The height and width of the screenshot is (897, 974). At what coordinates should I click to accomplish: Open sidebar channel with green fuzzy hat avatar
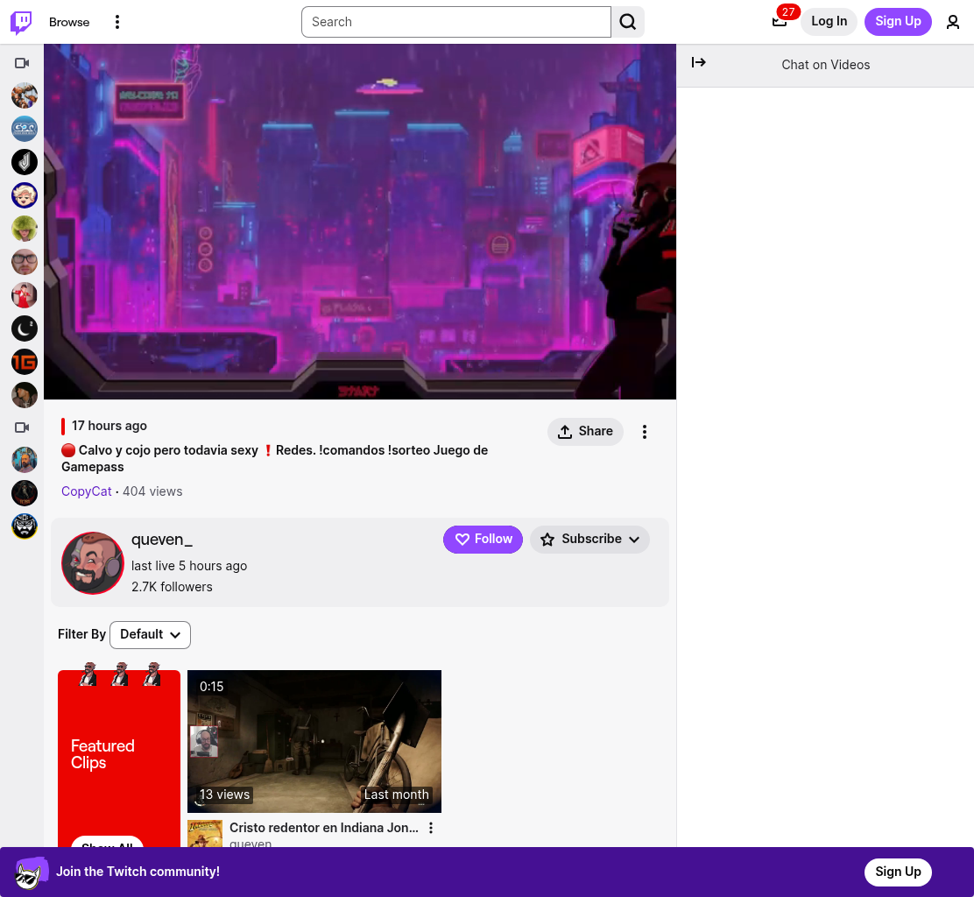tap(25, 229)
